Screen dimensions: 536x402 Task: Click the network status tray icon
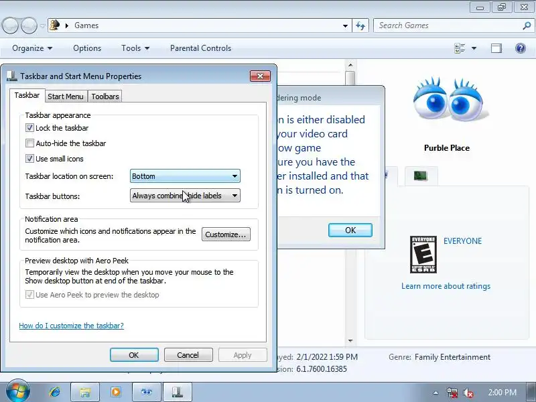pos(452,393)
